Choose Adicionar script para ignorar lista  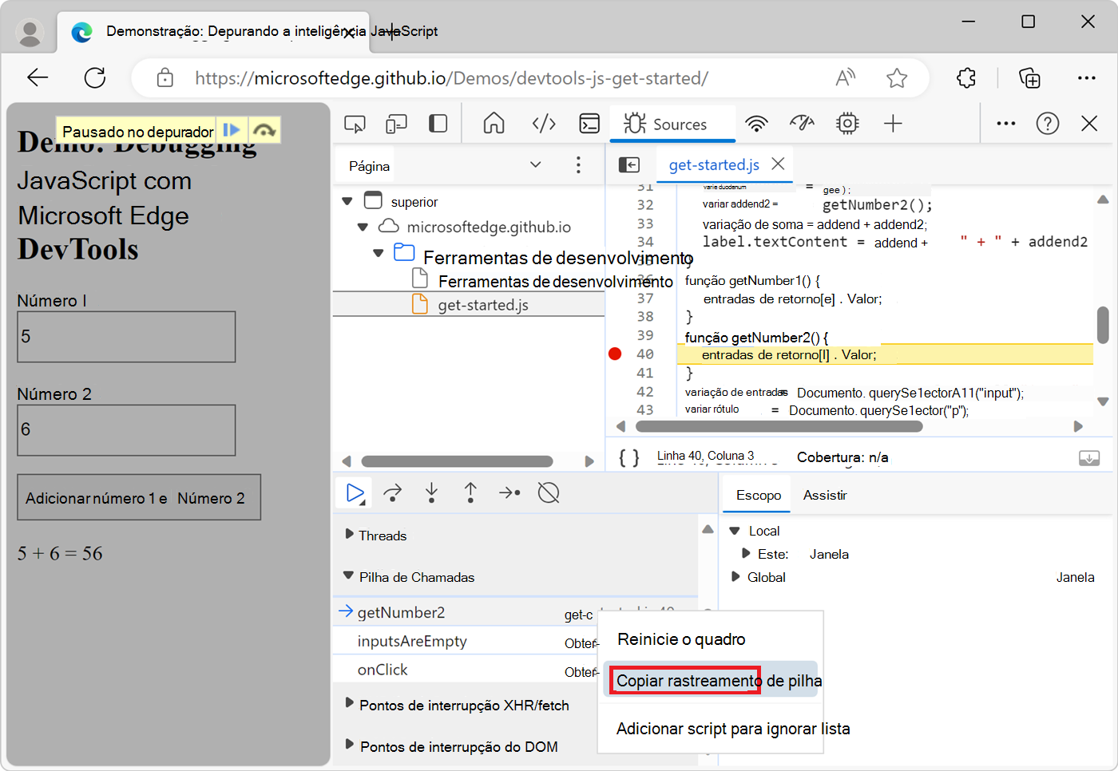711,729
